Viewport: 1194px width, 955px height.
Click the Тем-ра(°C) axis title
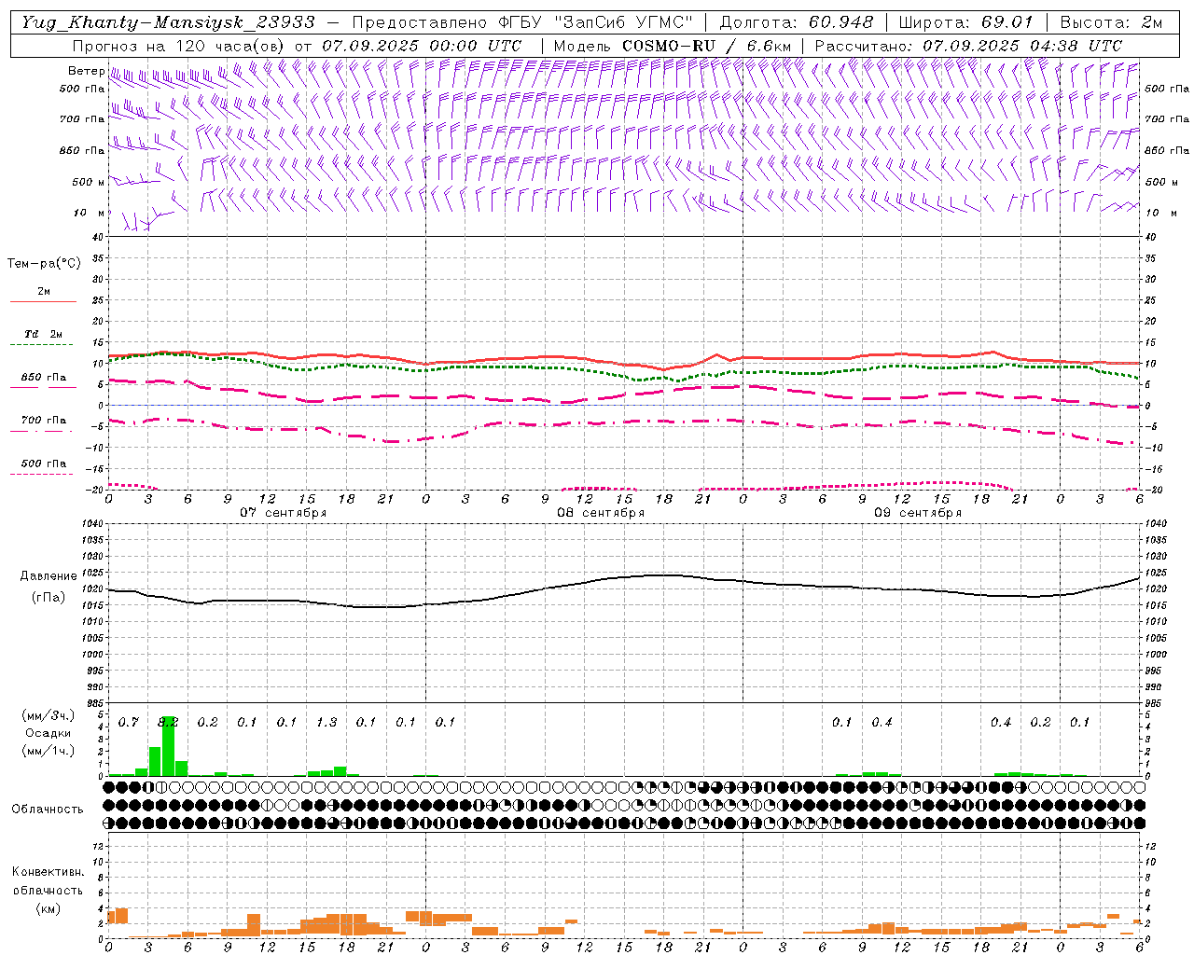[44, 263]
